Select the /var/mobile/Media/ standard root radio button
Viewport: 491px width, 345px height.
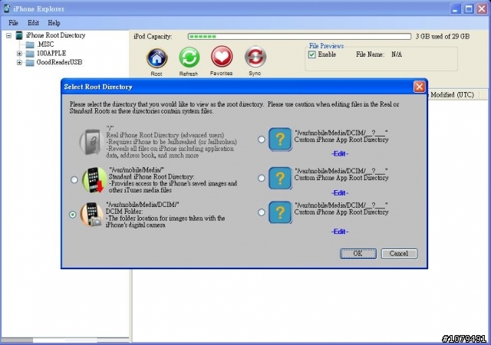tap(74, 179)
